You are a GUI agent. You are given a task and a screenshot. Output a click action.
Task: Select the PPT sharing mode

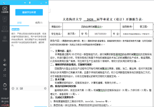tap(5, 19)
